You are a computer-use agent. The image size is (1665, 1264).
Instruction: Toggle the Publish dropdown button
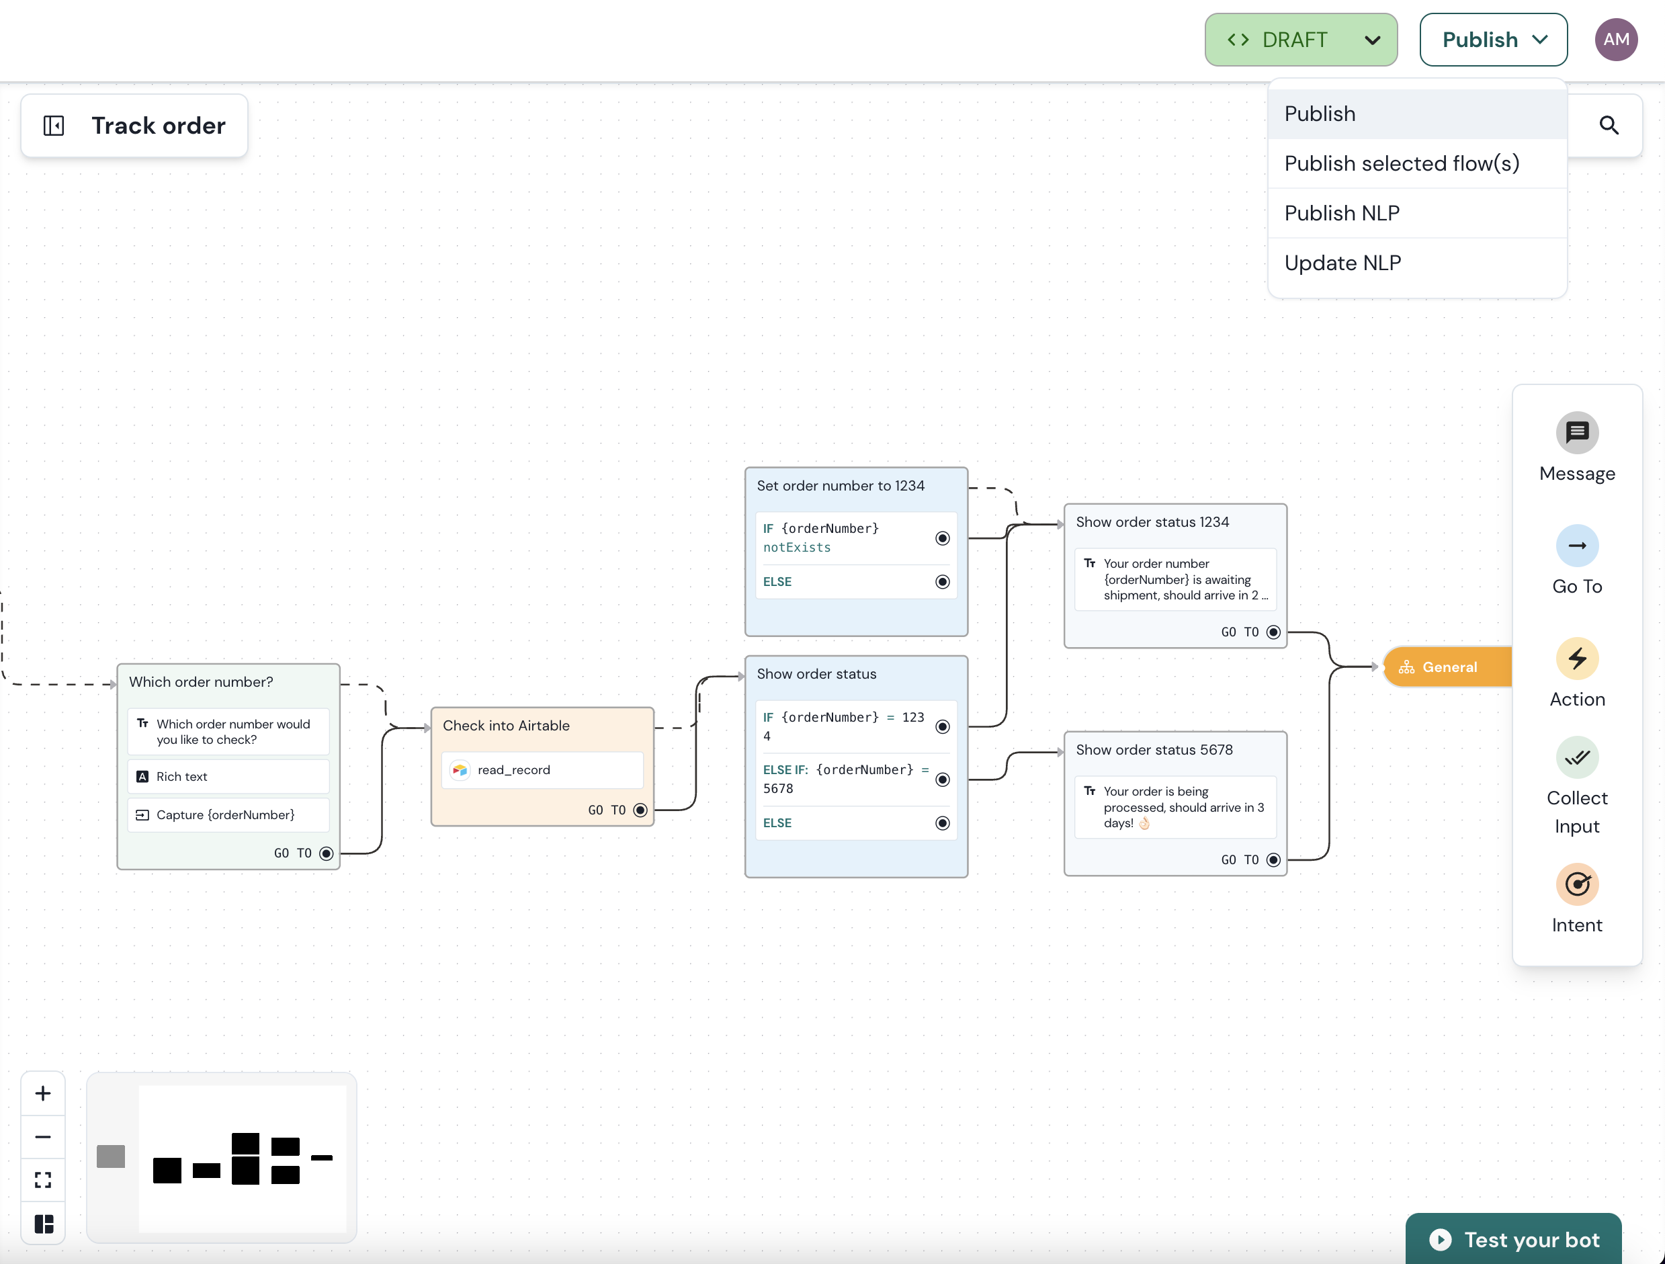coord(1492,40)
